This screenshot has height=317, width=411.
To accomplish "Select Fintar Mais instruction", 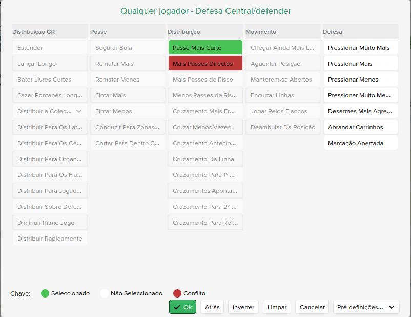I will click(128, 95).
